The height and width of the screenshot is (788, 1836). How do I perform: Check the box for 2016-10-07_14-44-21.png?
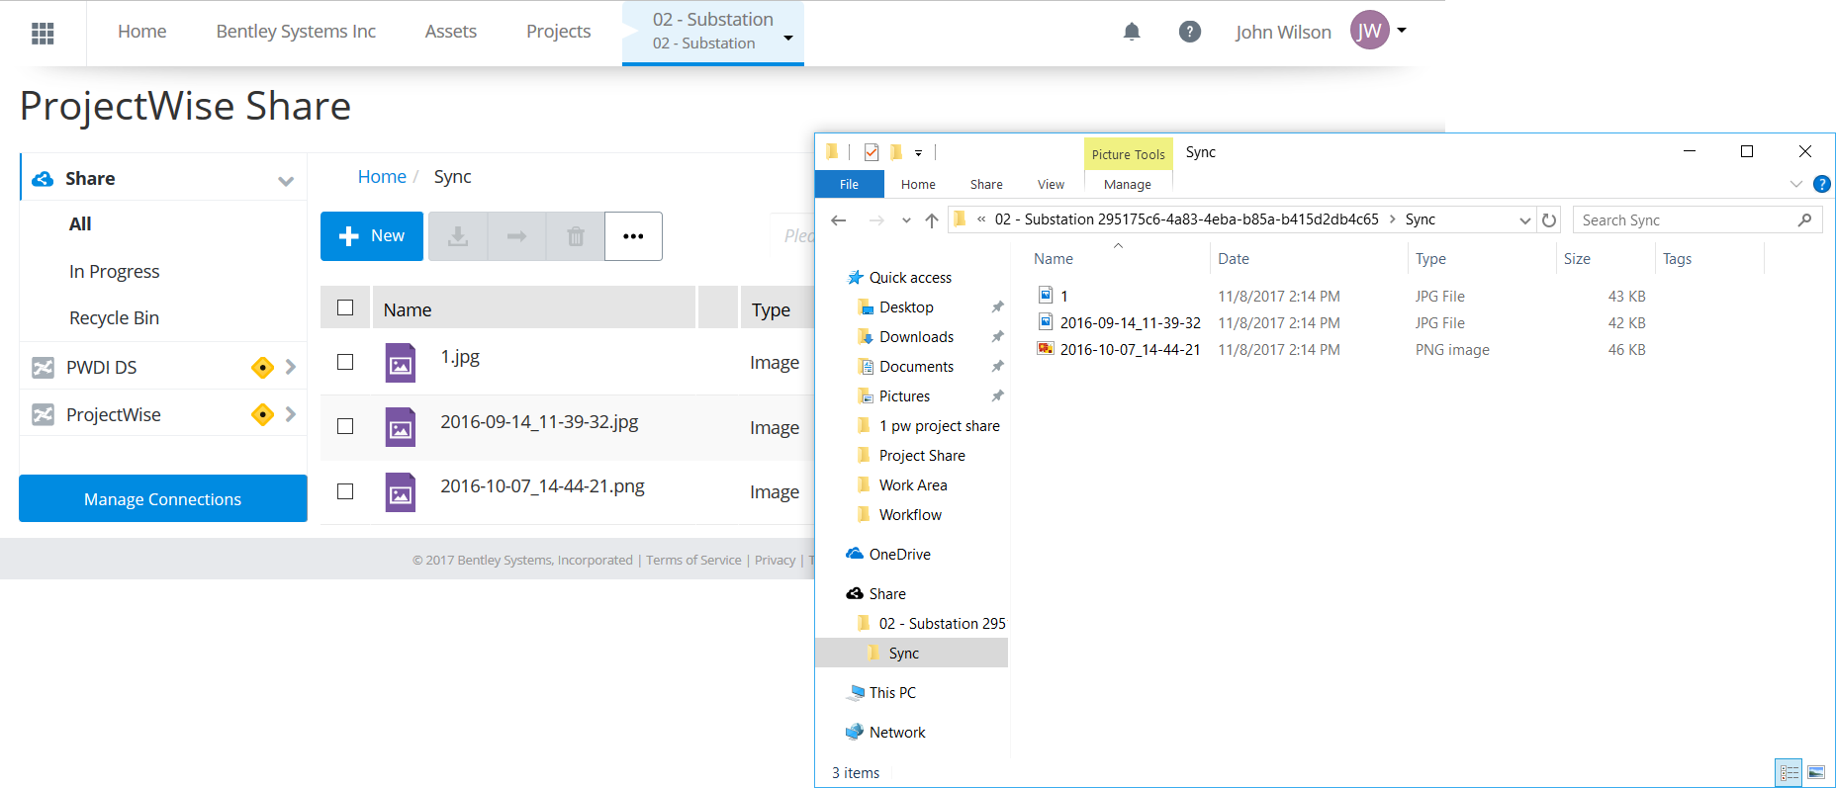[345, 491]
